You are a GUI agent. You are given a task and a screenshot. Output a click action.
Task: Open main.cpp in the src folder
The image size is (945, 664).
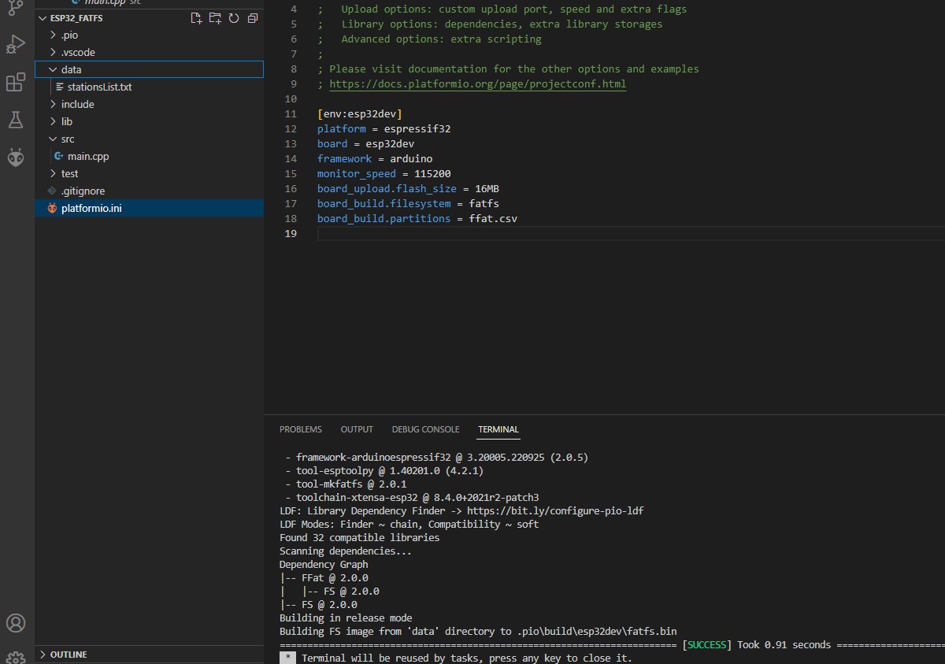(88, 156)
